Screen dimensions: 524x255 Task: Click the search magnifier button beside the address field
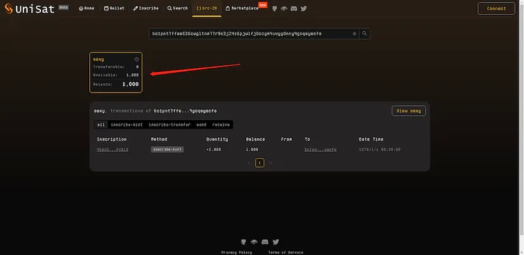pyautogui.click(x=365, y=34)
